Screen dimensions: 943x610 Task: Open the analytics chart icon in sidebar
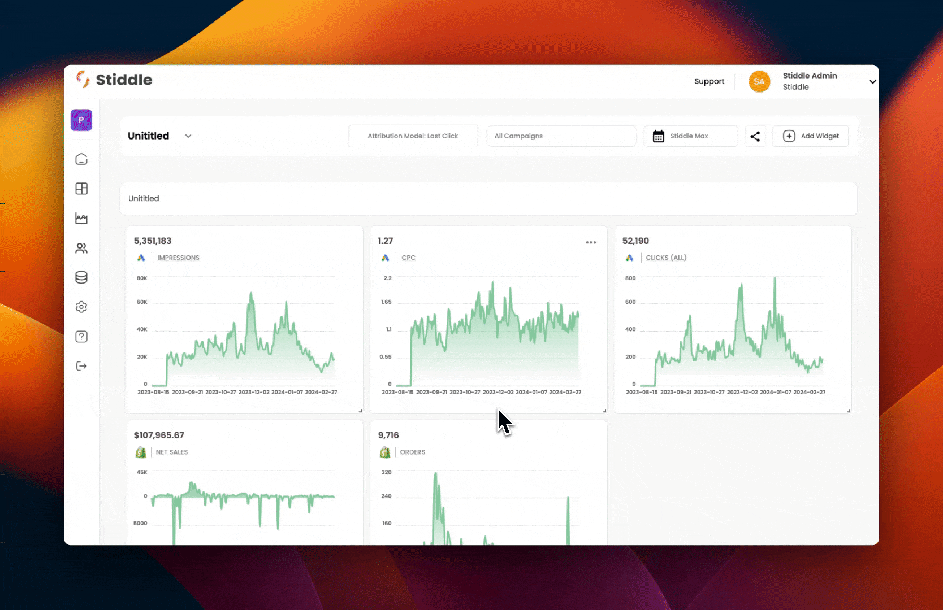(81, 219)
